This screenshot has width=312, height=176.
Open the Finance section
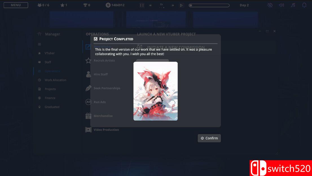click(x=50, y=98)
